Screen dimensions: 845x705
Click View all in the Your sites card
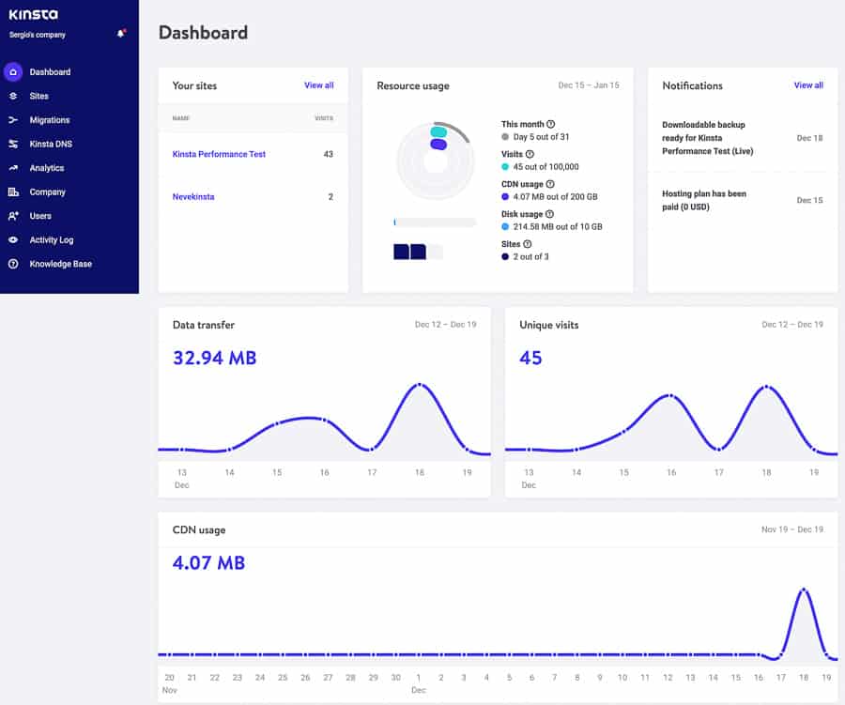(x=318, y=84)
